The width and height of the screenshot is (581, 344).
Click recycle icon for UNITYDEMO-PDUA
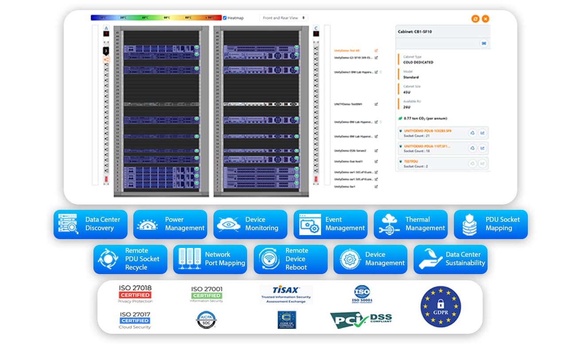473,148
